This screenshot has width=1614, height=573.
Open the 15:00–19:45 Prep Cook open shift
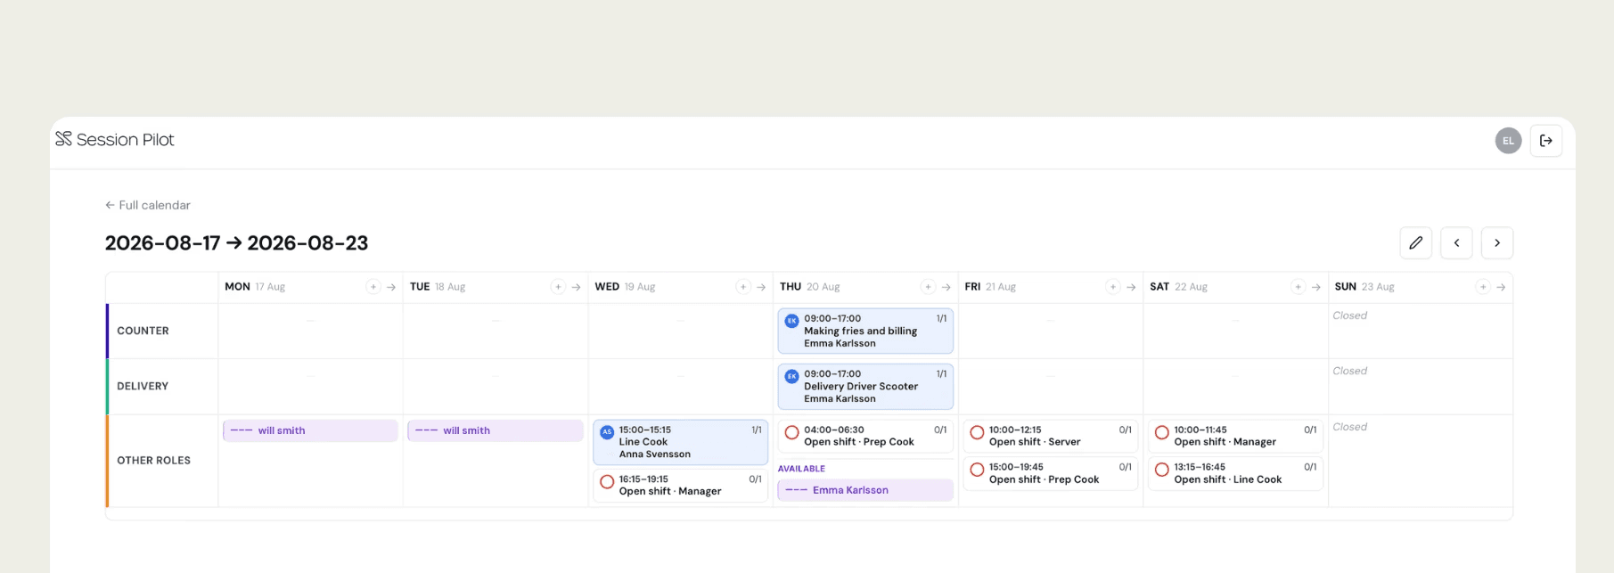1051,473
